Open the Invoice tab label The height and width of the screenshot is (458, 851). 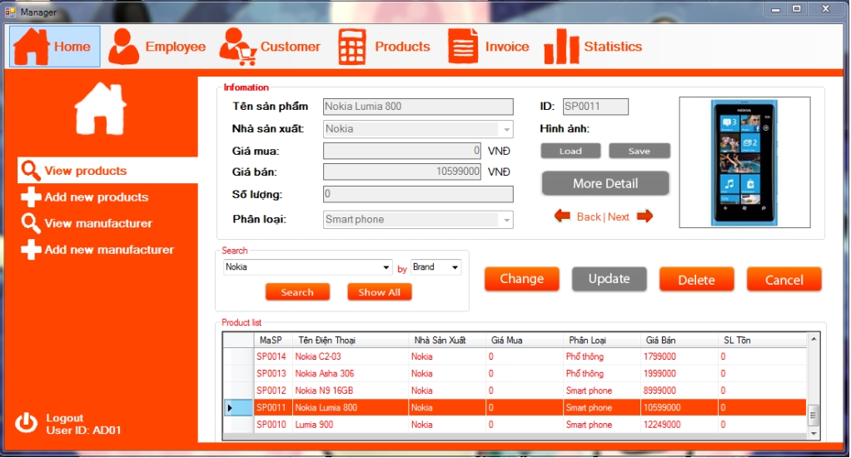(x=507, y=47)
